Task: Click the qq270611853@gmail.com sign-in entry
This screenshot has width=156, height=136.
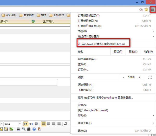Action: [113, 98]
